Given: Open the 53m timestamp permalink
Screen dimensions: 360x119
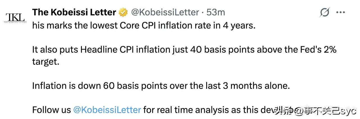Looking at the screenshot, I should (216, 12).
